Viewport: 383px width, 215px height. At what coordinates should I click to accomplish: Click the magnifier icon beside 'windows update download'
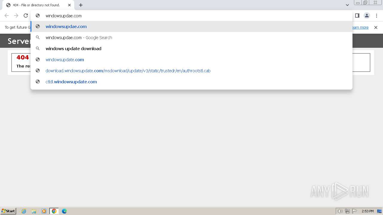click(x=38, y=48)
